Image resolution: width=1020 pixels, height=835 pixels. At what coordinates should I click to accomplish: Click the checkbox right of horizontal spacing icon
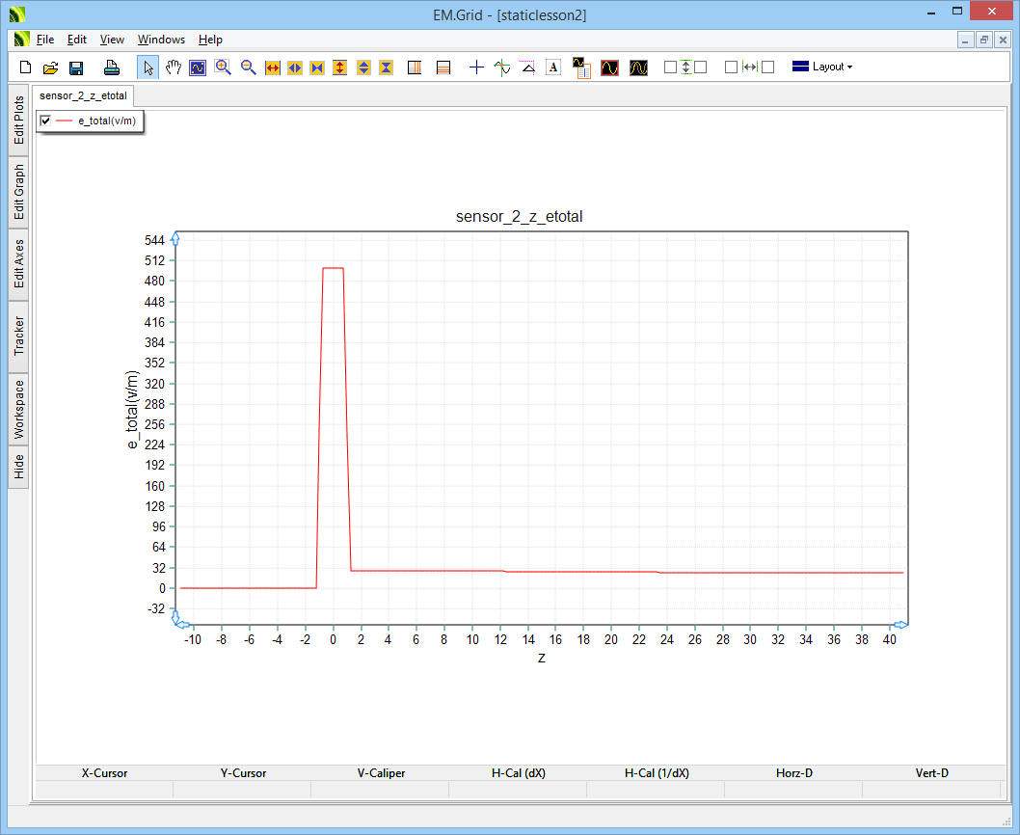[767, 67]
